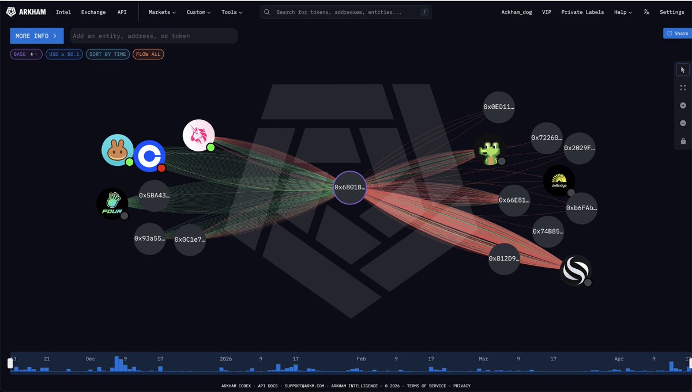Select the 0x72260 address node

tap(547, 138)
